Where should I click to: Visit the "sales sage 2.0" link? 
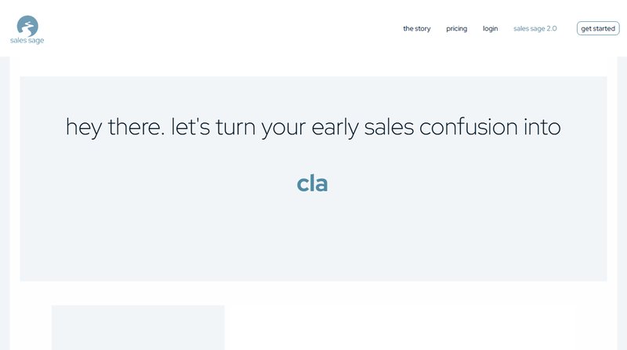[535, 28]
